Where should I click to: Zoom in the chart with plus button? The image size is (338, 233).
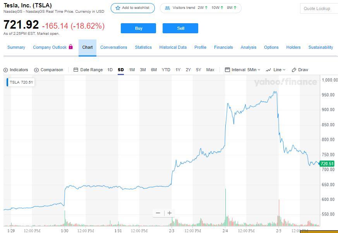click(x=170, y=213)
